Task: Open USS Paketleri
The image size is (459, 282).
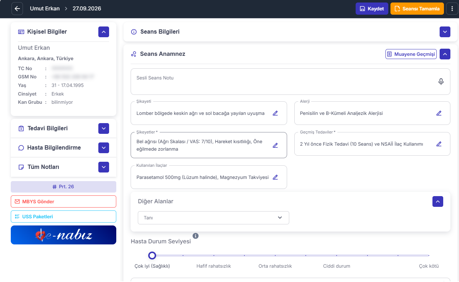Action: [x=64, y=217]
